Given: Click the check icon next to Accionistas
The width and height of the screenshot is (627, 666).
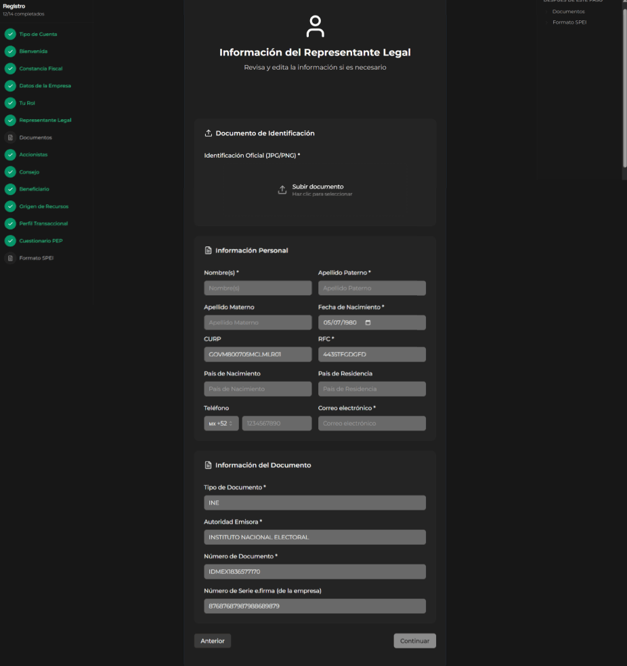Looking at the screenshot, I should click(10, 154).
